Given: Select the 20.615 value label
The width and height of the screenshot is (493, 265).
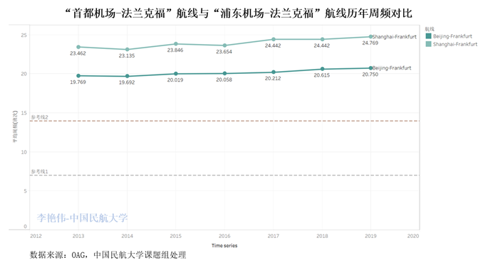Looking at the screenshot, I should 321,75.
